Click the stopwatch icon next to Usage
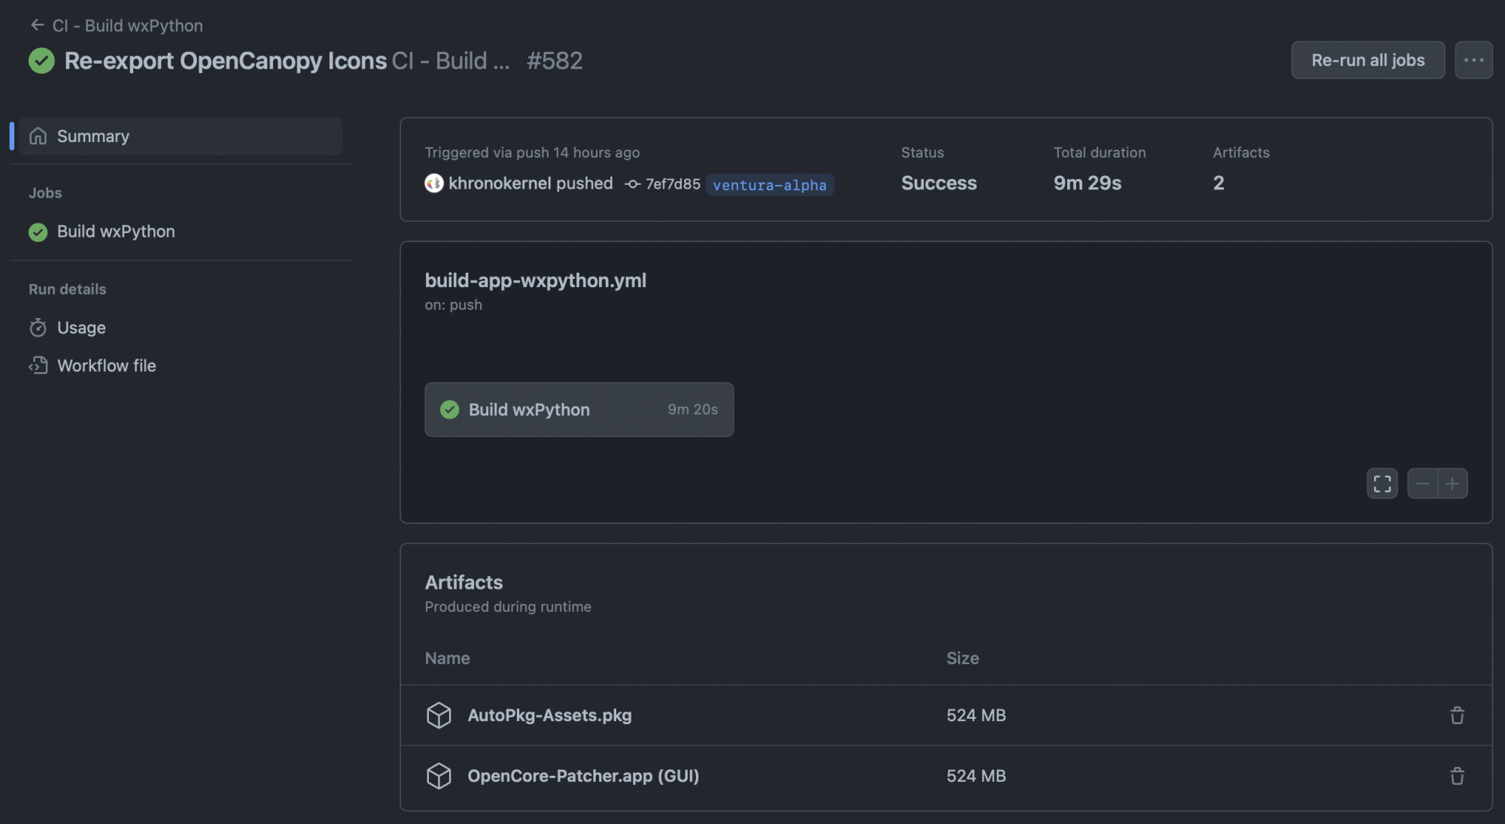Viewport: 1505px width, 824px height. tap(38, 328)
